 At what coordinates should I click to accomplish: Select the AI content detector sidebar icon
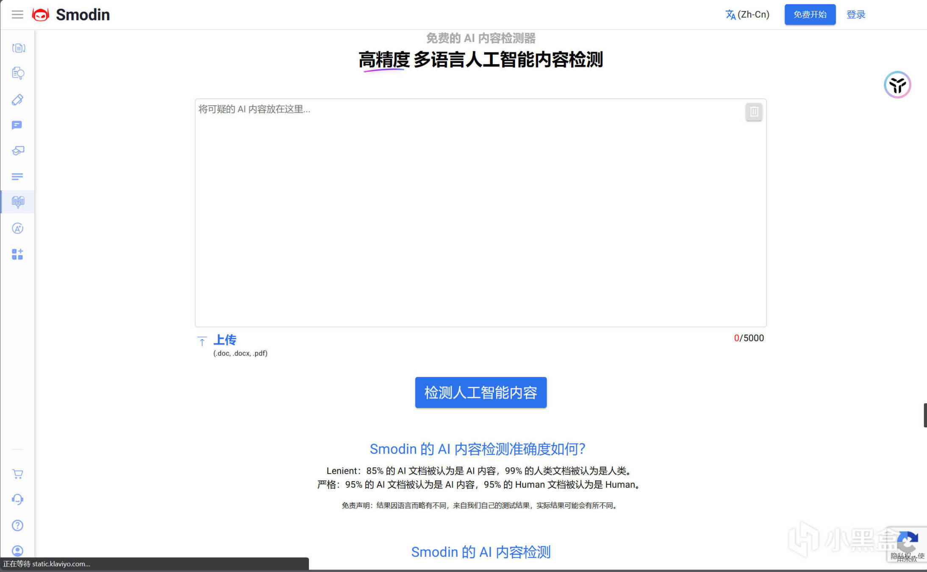point(18,202)
